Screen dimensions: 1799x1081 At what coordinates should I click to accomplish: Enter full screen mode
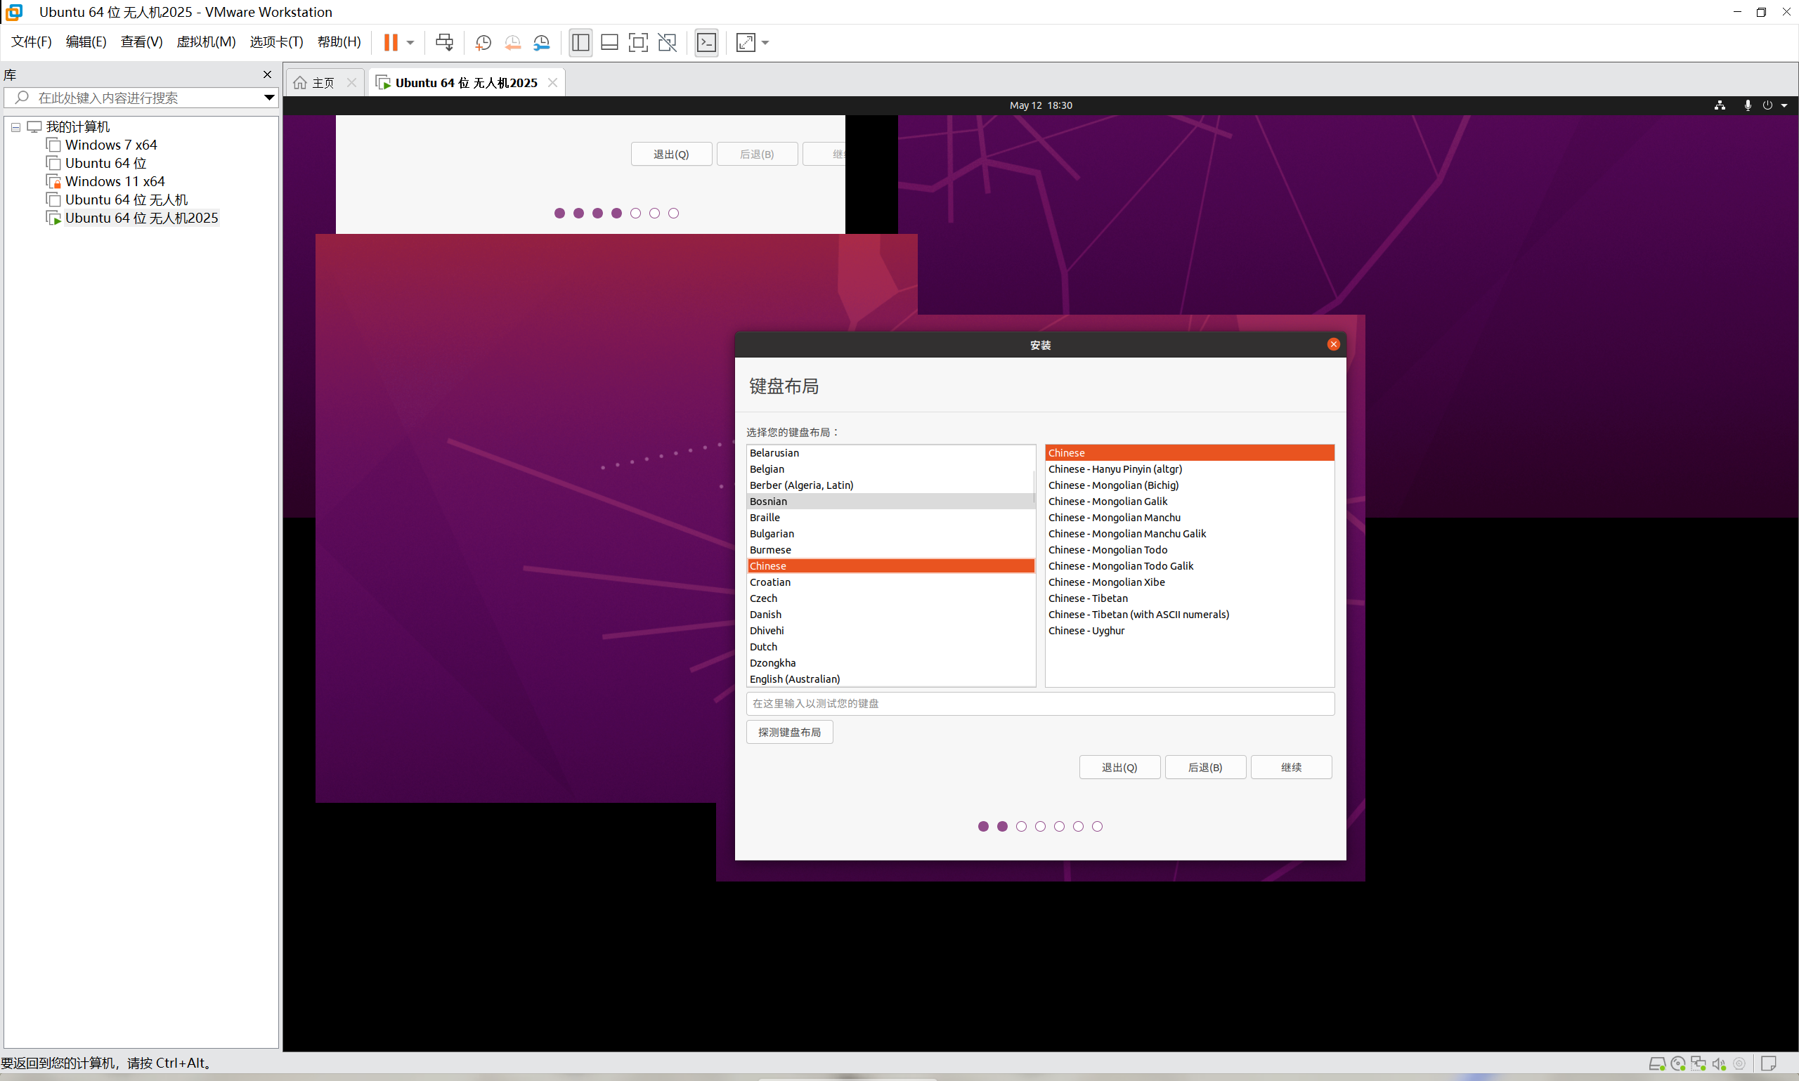tap(637, 42)
